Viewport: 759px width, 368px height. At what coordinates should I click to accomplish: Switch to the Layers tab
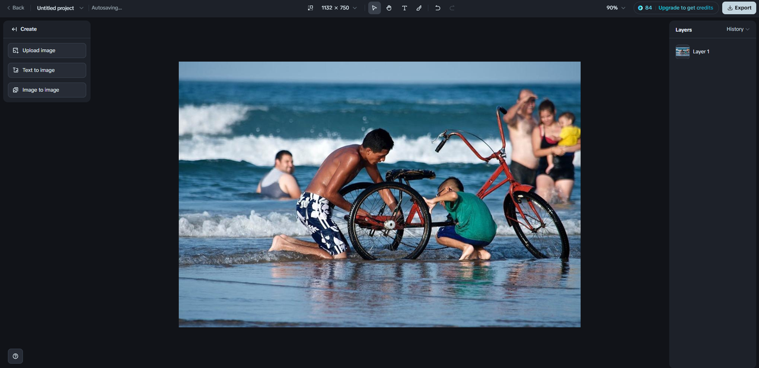point(684,30)
